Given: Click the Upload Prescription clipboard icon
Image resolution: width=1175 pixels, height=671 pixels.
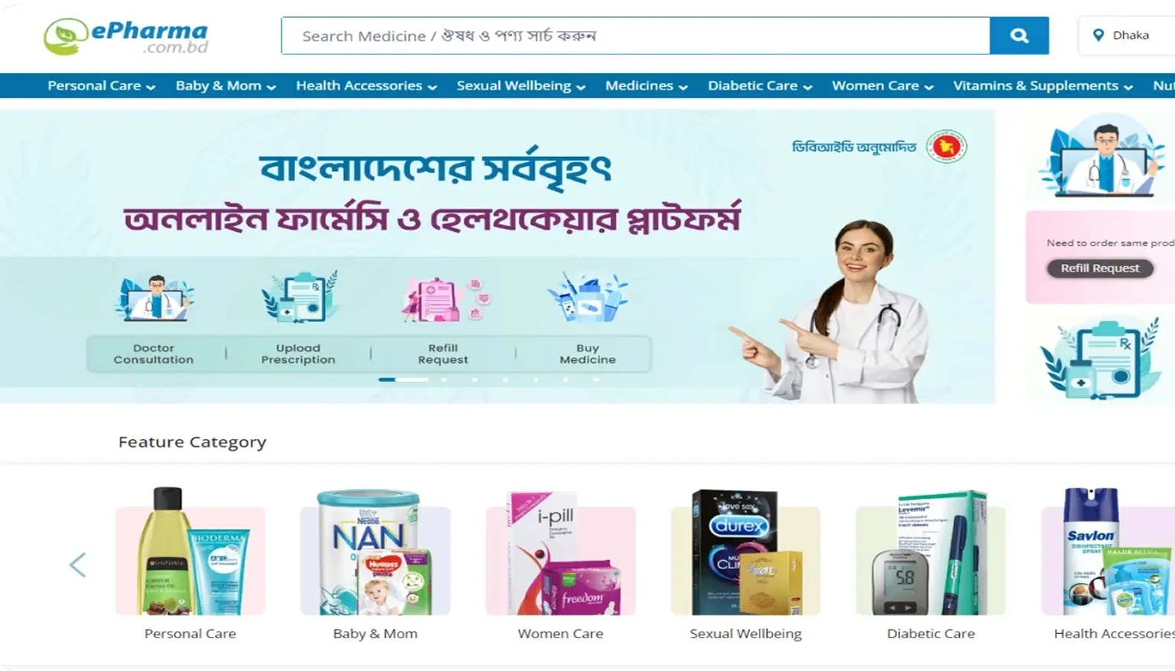Looking at the screenshot, I should pyautogui.click(x=299, y=297).
